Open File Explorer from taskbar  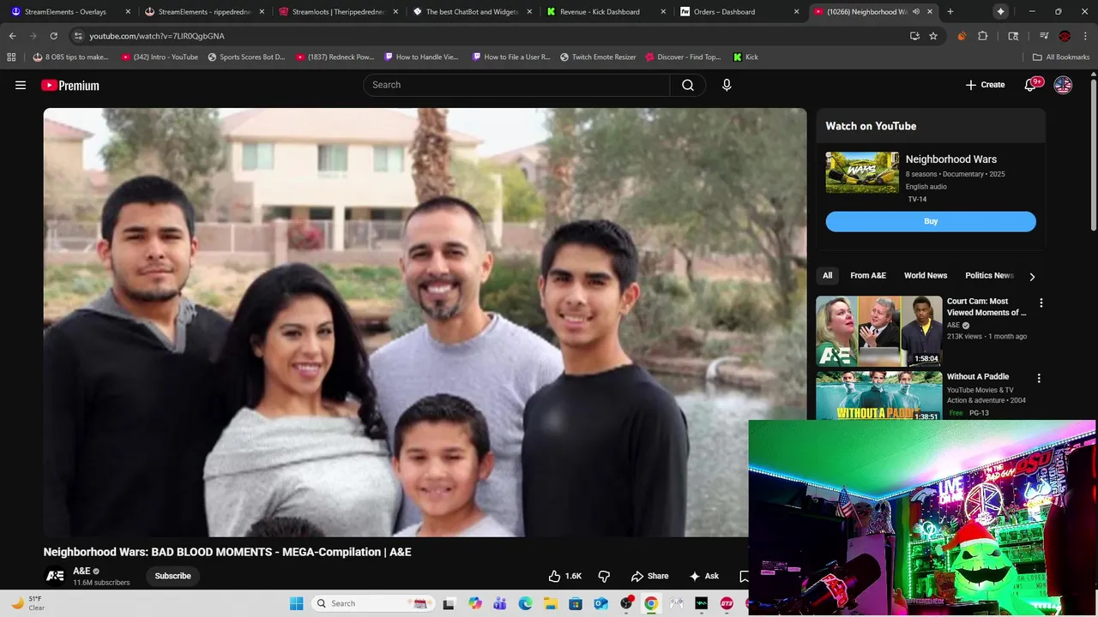click(550, 603)
